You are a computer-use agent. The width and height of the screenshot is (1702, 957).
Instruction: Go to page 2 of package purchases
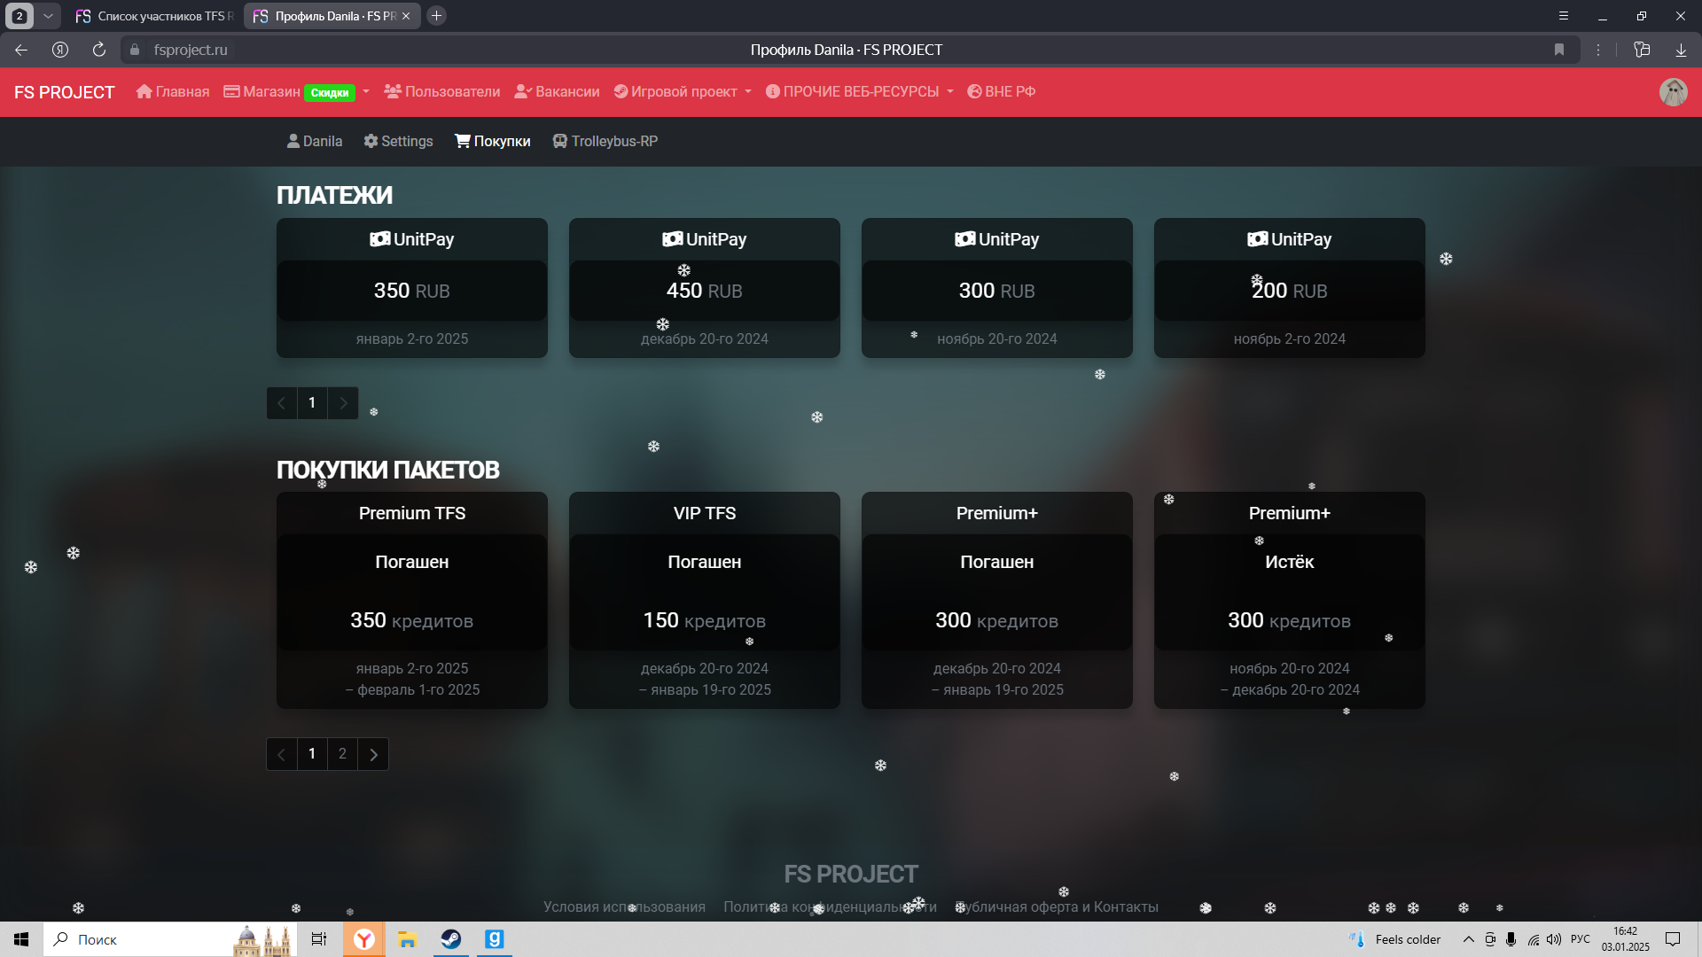click(x=342, y=754)
